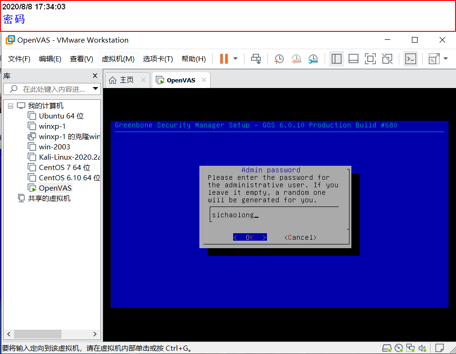The height and width of the screenshot is (354, 456).
Task: Click the OK button in Admin password dialog
Action: pyautogui.click(x=250, y=237)
